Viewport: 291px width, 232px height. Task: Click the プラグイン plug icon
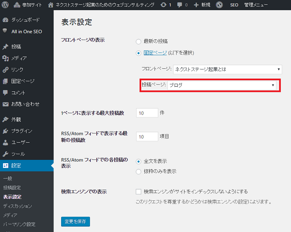click(6, 131)
